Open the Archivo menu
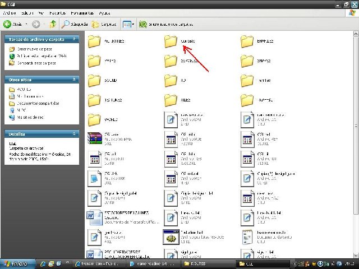This screenshot has width=359, height=269. [10, 12]
